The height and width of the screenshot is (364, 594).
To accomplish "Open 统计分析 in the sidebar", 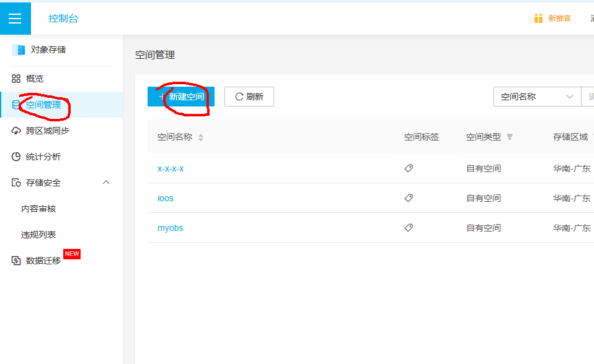I will point(43,157).
